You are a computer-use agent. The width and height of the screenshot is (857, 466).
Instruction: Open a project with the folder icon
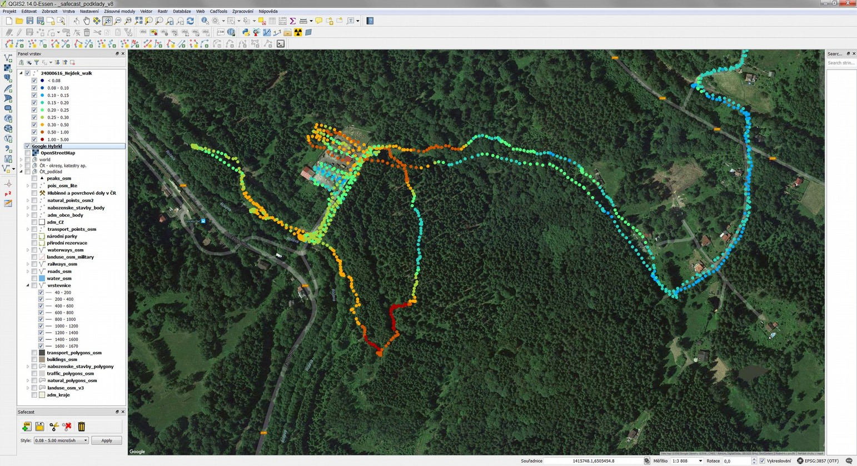click(19, 21)
